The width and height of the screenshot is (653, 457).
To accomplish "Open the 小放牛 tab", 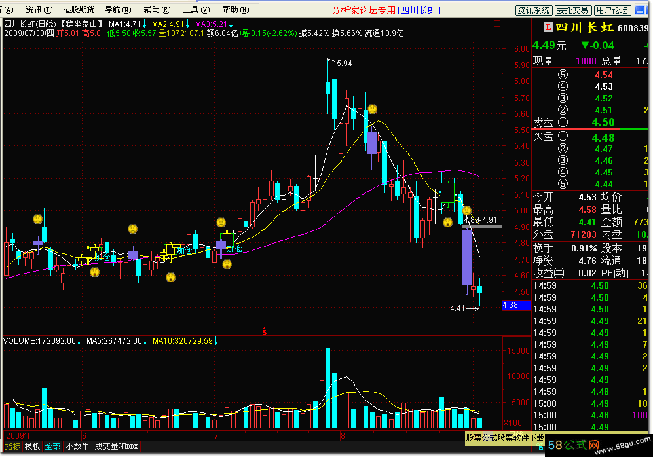I will (x=77, y=447).
